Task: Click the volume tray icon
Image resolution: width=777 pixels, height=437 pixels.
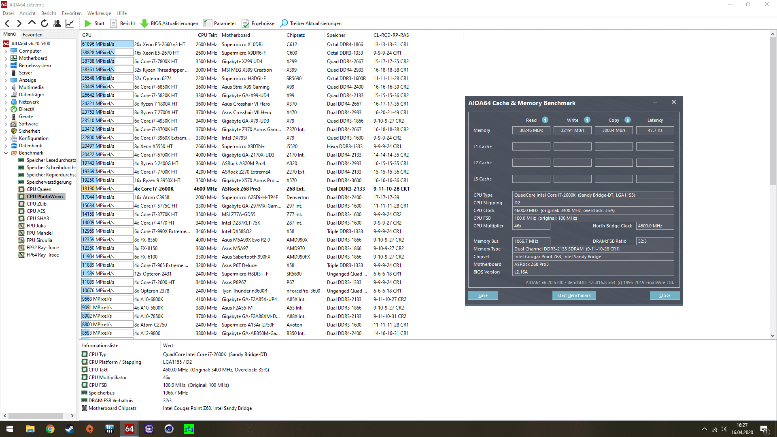Action: pos(724,429)
